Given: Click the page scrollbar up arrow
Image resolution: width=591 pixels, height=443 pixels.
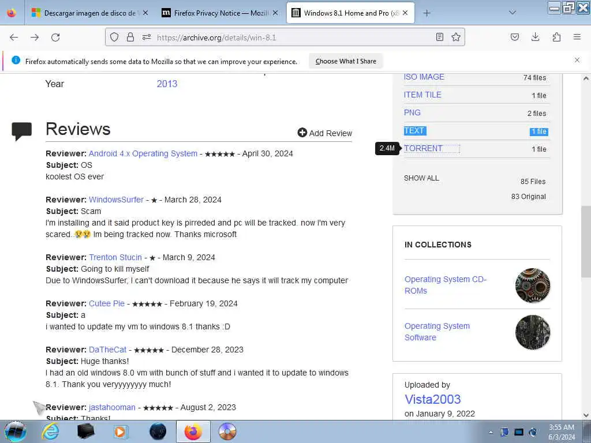Looking at the screenshot, I should click(586, 78).
